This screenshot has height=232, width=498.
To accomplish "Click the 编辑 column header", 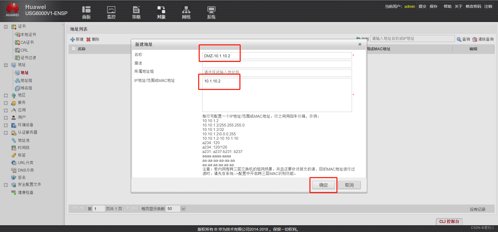I will [x=473, y=49].
